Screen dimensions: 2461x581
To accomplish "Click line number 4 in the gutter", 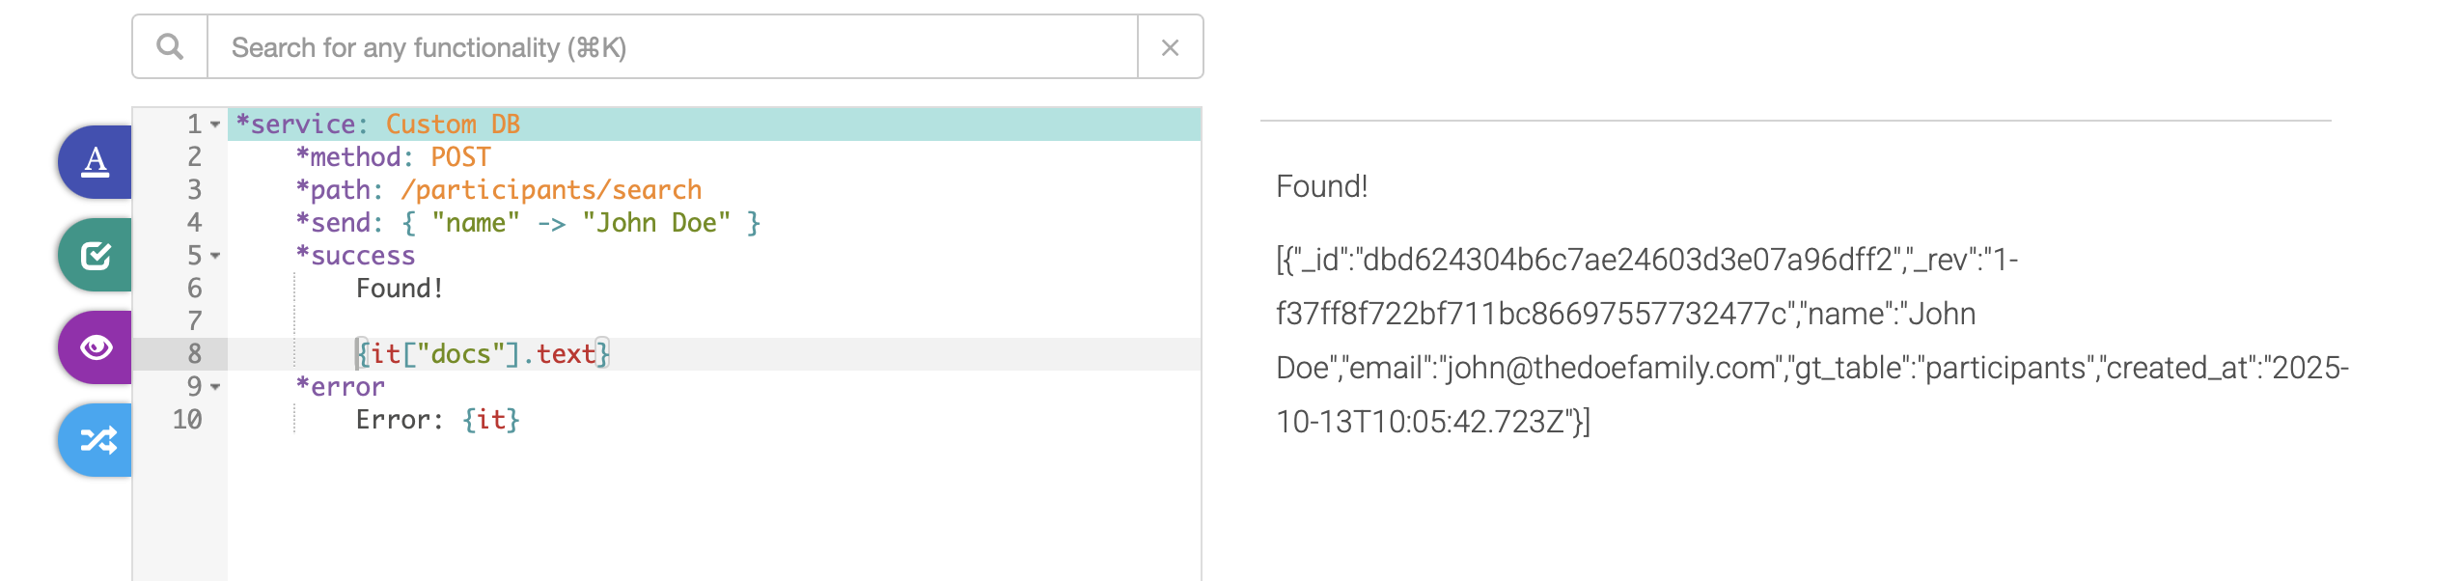I will (x=193, y=222).
